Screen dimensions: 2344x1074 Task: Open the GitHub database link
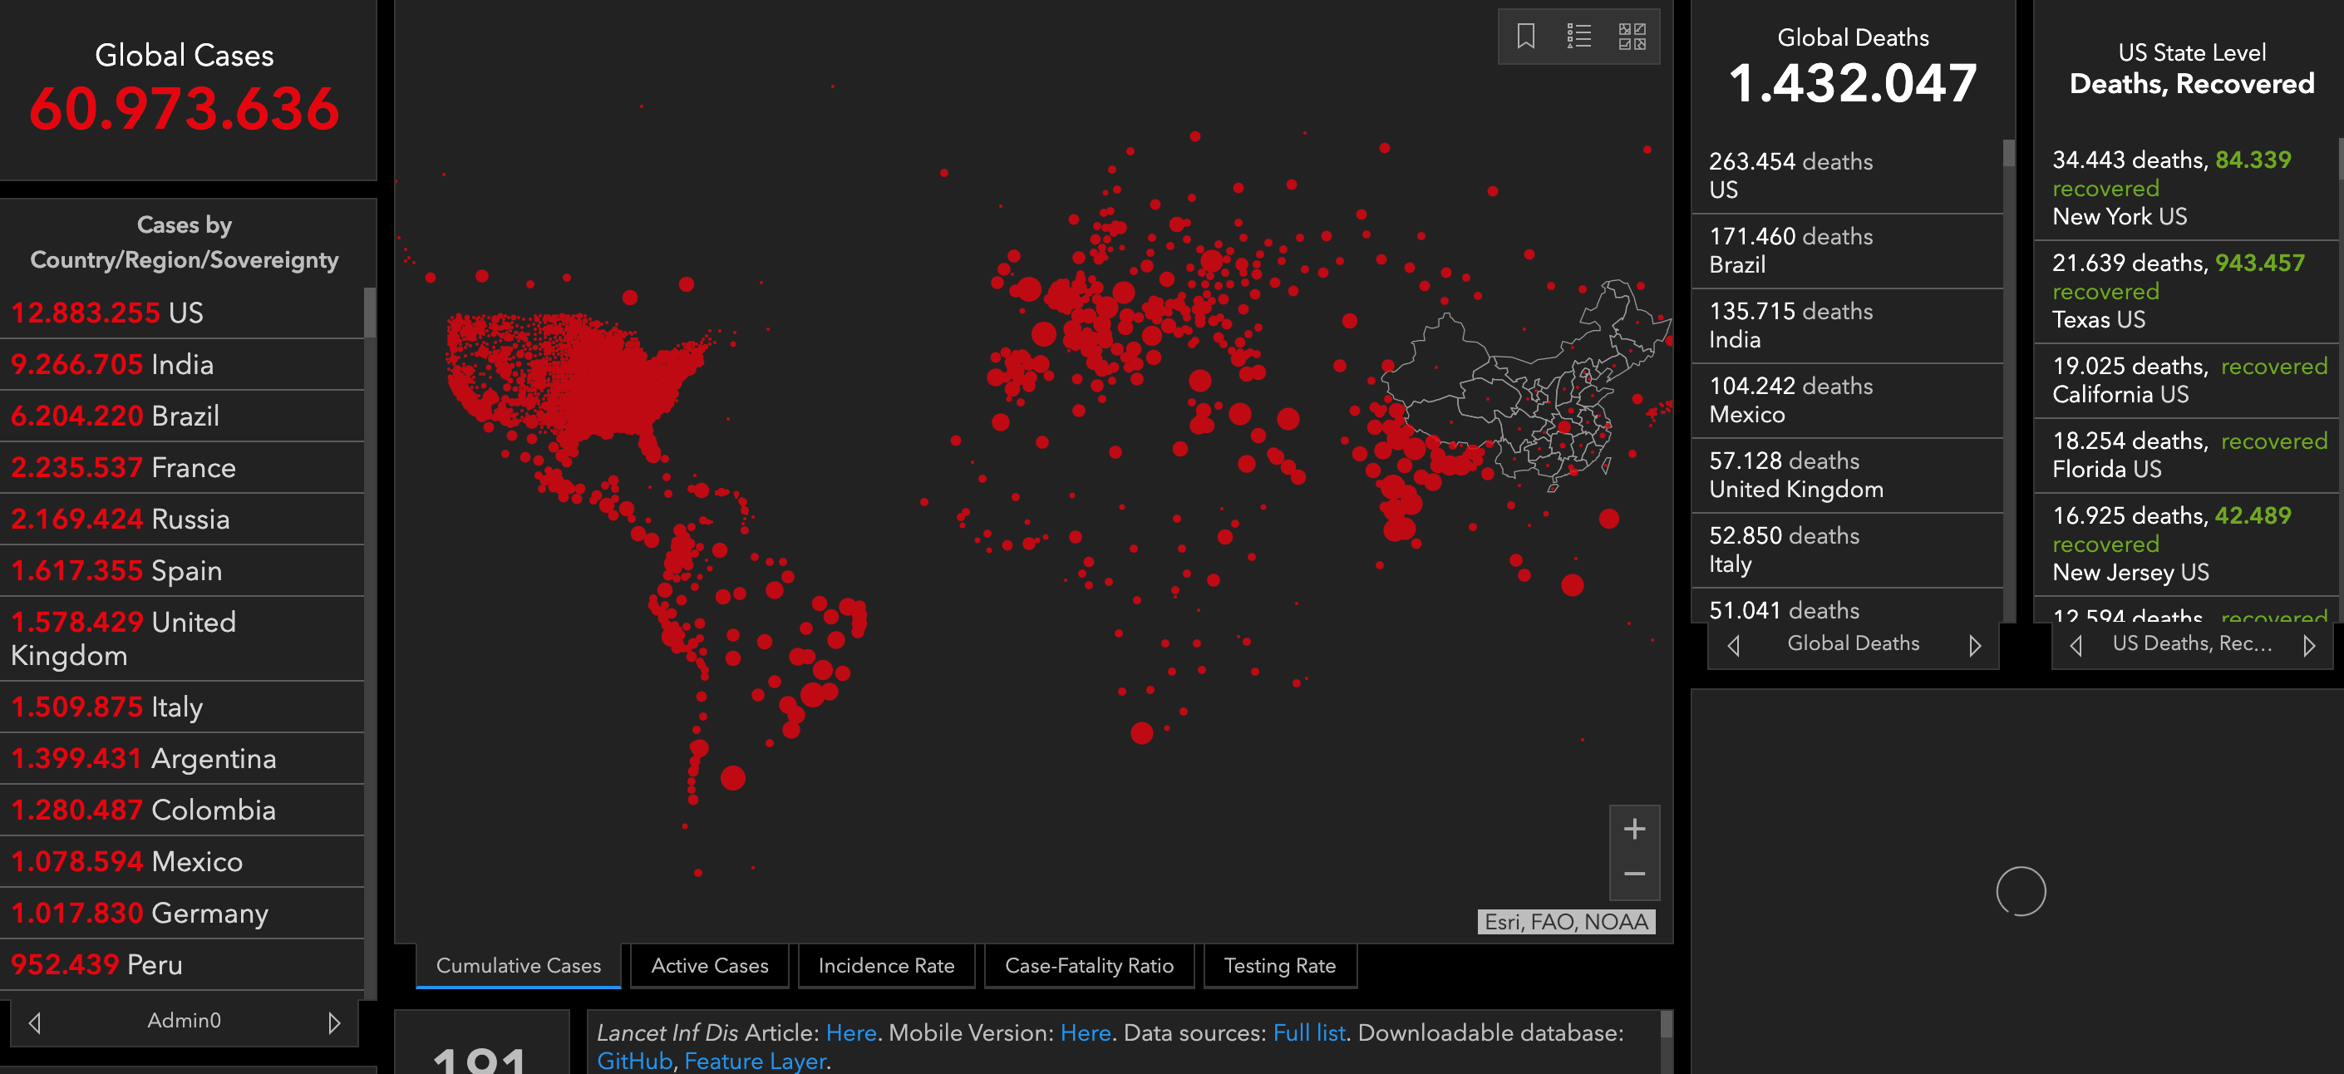coord(634,1062)
